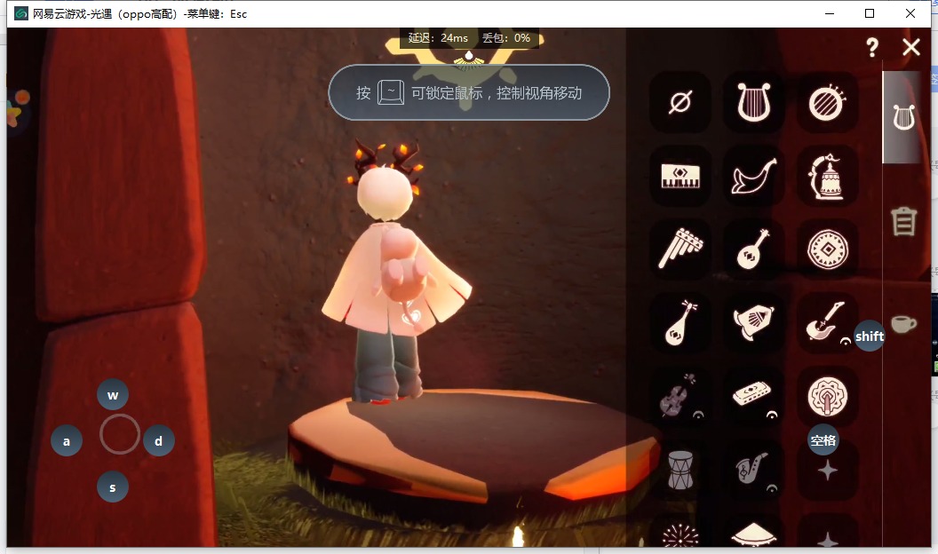Select the electric guitar instrument

[825, 322]
